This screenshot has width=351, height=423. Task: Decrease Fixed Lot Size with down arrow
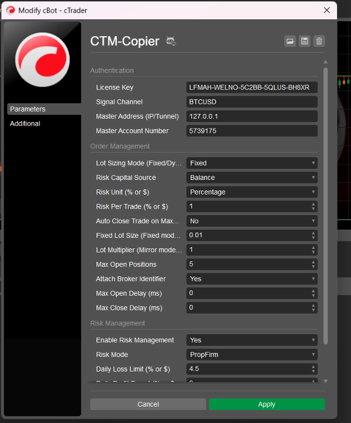[313, 238]
